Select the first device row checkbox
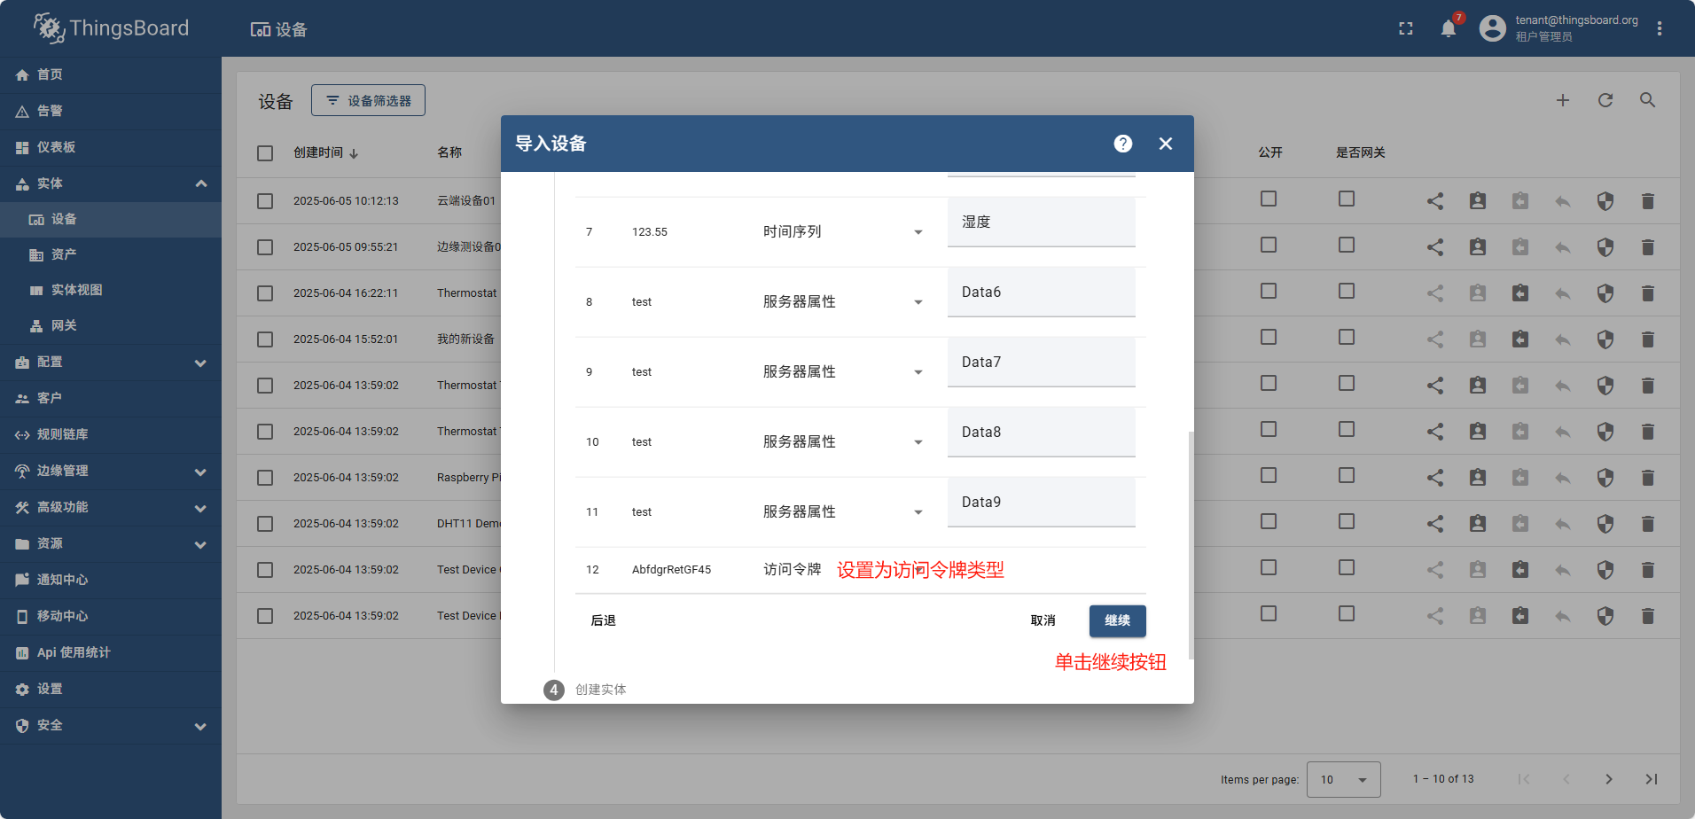Screen dimensions: 1695x819 [x=265, y=201]
